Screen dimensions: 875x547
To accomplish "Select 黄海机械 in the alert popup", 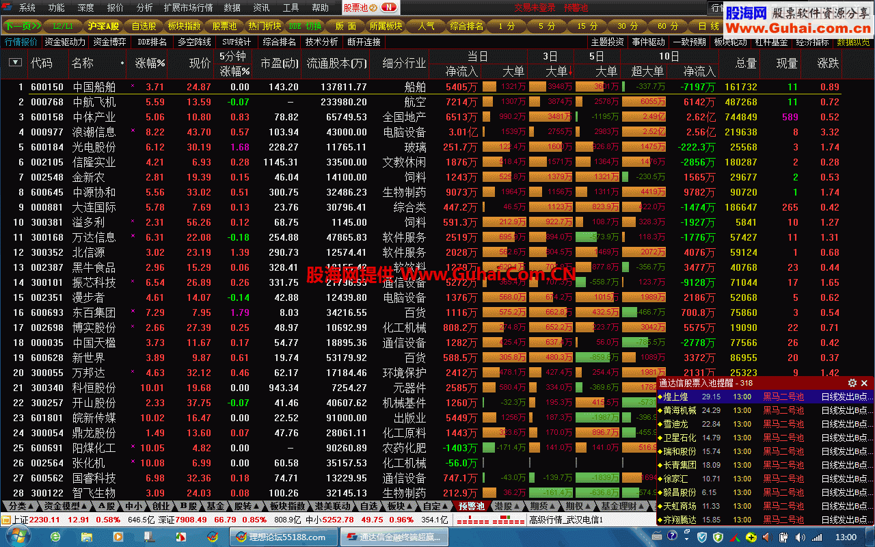I will tap(764, 410).
